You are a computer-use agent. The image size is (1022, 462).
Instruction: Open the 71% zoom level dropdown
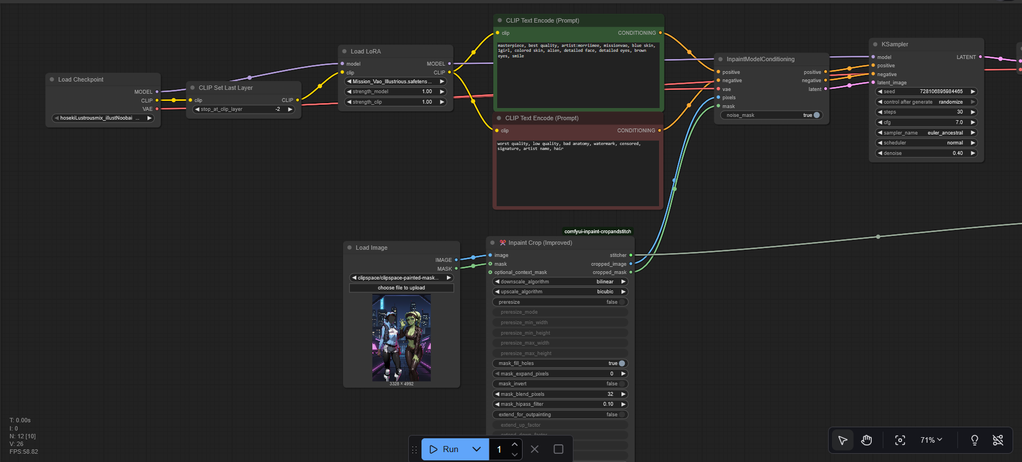931,440
